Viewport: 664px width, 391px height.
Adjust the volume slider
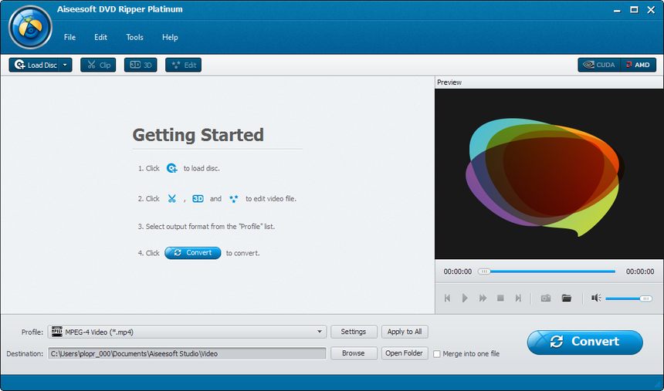628,298
